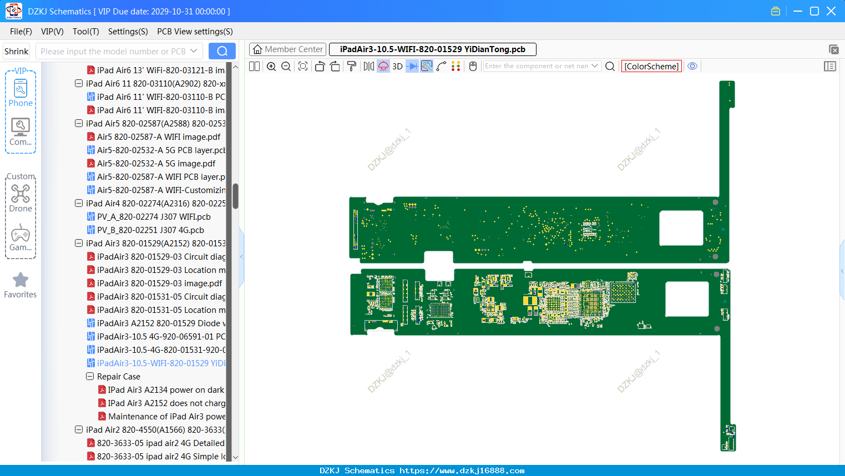845x476 pixels.
Task: Click the mouse settings icon
Action: 473,66
